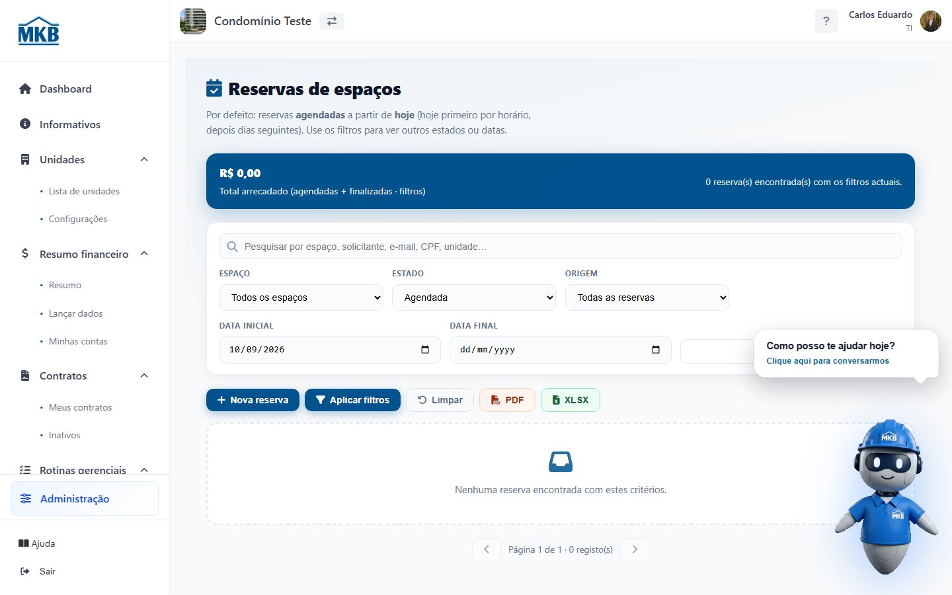Viewport: 952px width, 595px height.
Task: Open Resumo under Resumo financeiro
Action: (x=65, y=285)
